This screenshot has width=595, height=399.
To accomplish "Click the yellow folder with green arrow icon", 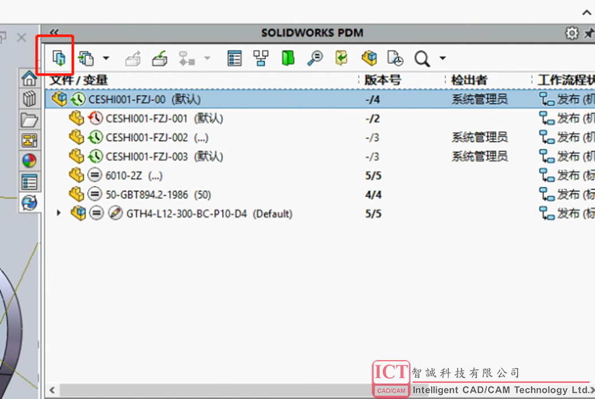I will tap(342, 58).
